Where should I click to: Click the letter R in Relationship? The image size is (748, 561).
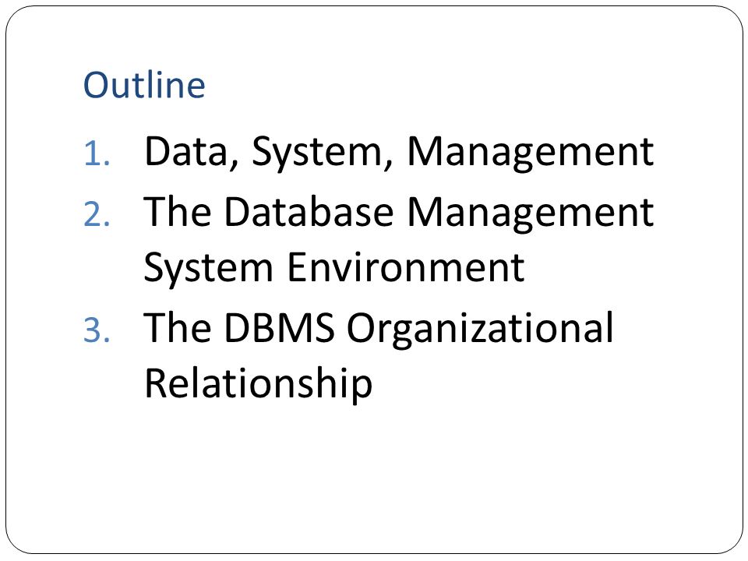point(156,382)
